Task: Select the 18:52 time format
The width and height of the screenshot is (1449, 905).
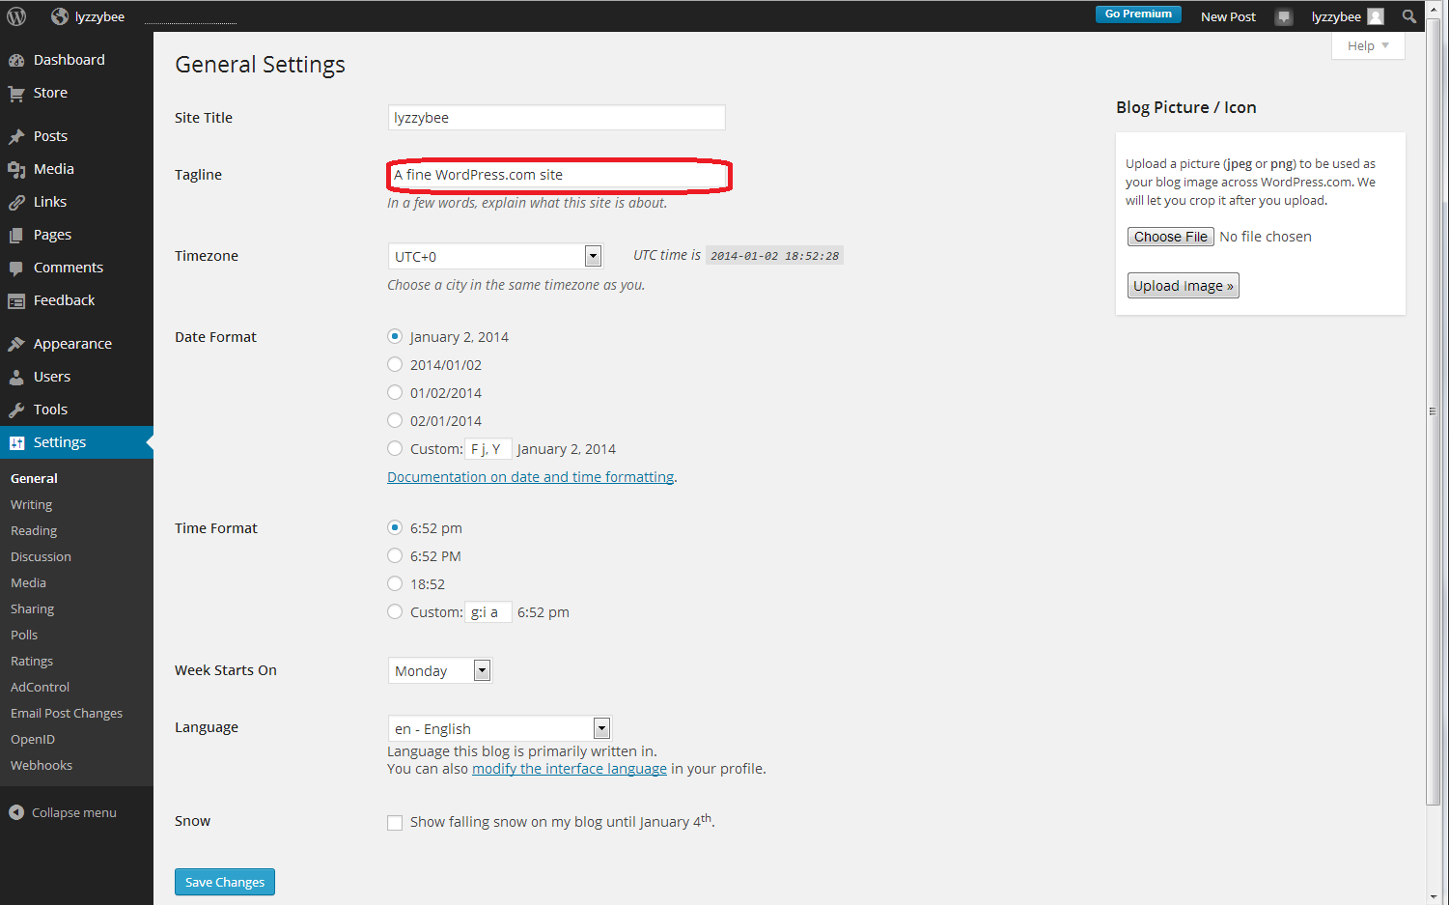Action: pos(395,583)
